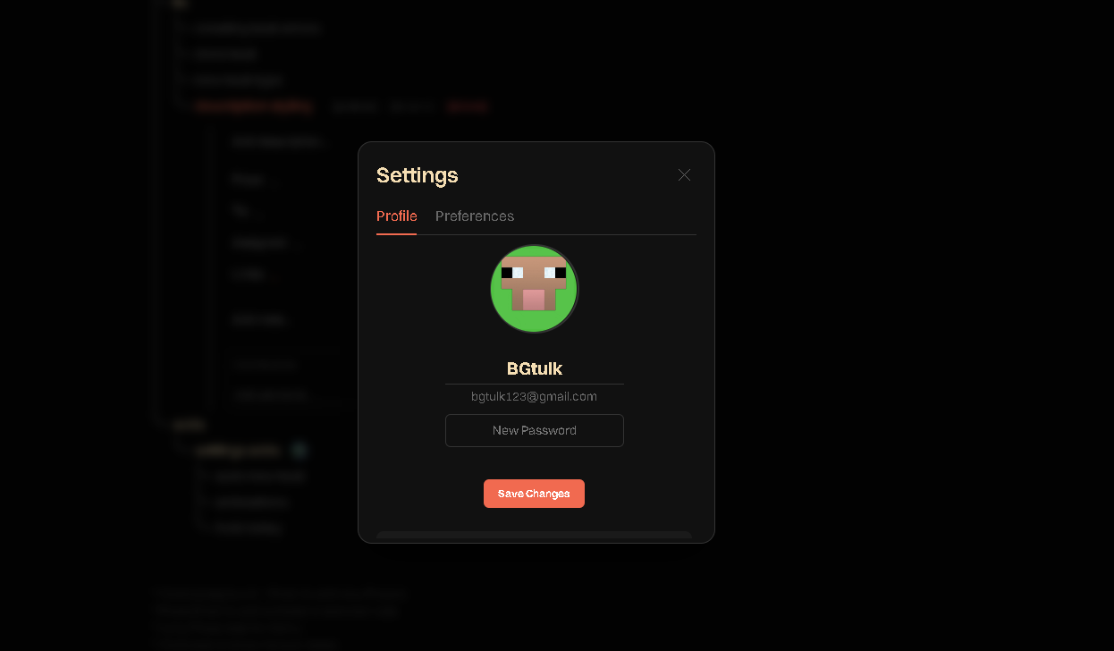Screen dimensions: 1114x651
Task: Click the gray panel below Save Changes
Action: coord(535,537)
